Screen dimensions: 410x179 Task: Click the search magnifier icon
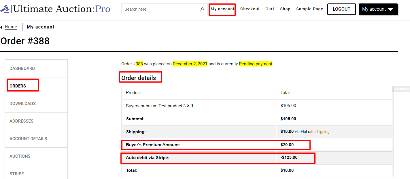point(202,9)
